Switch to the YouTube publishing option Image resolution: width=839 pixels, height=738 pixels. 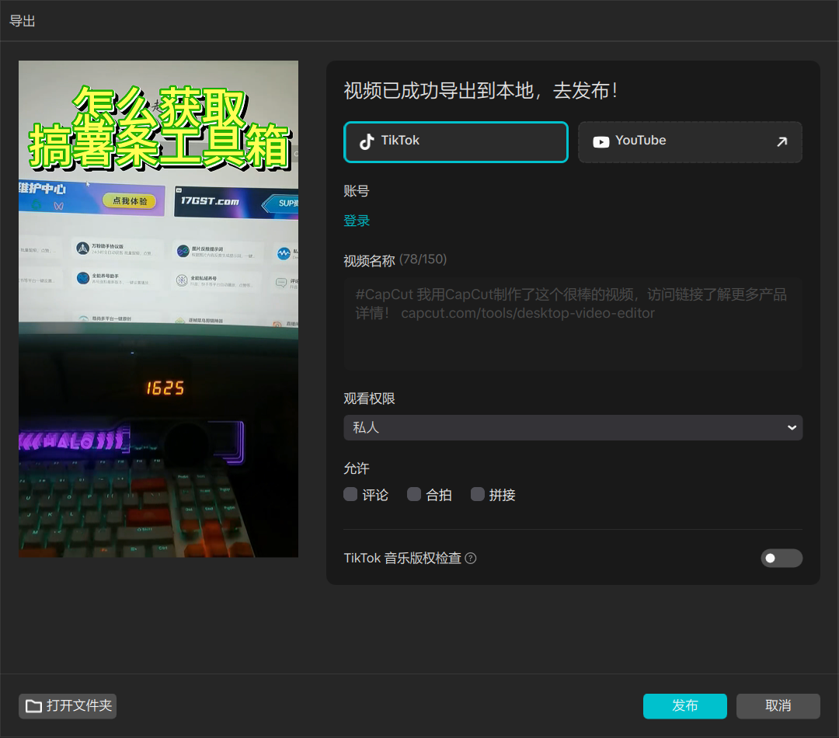pos(689,142)
